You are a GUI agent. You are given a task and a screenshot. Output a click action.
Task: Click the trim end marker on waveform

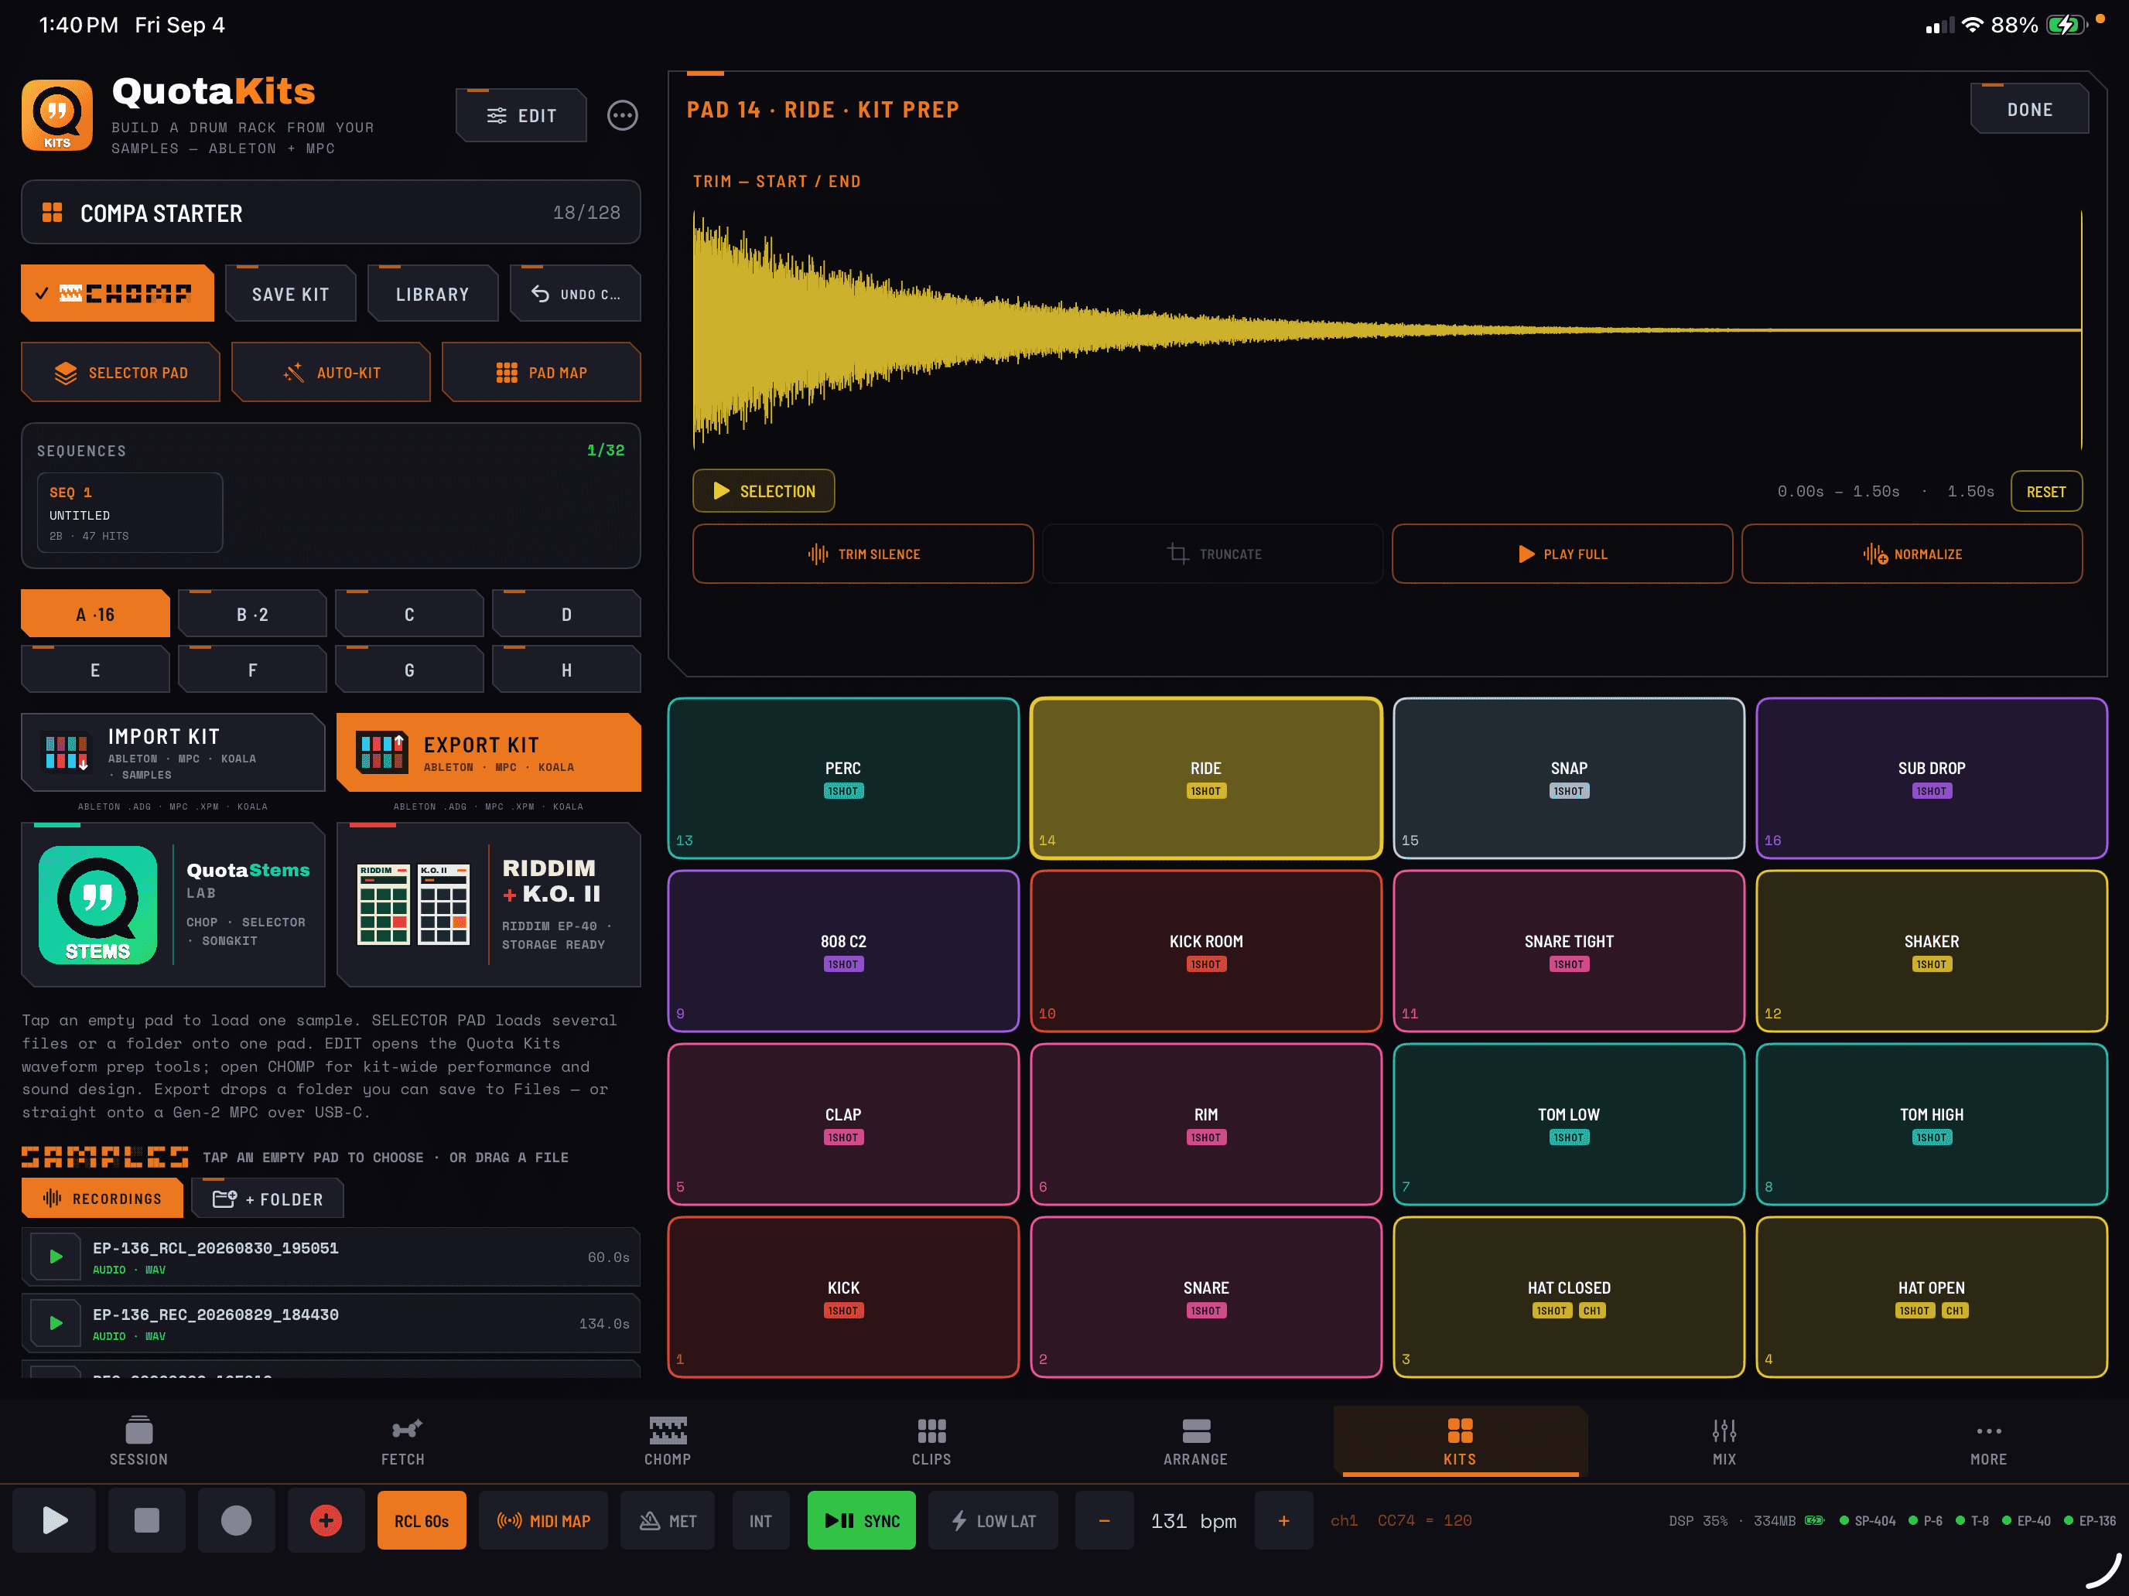2082,330
